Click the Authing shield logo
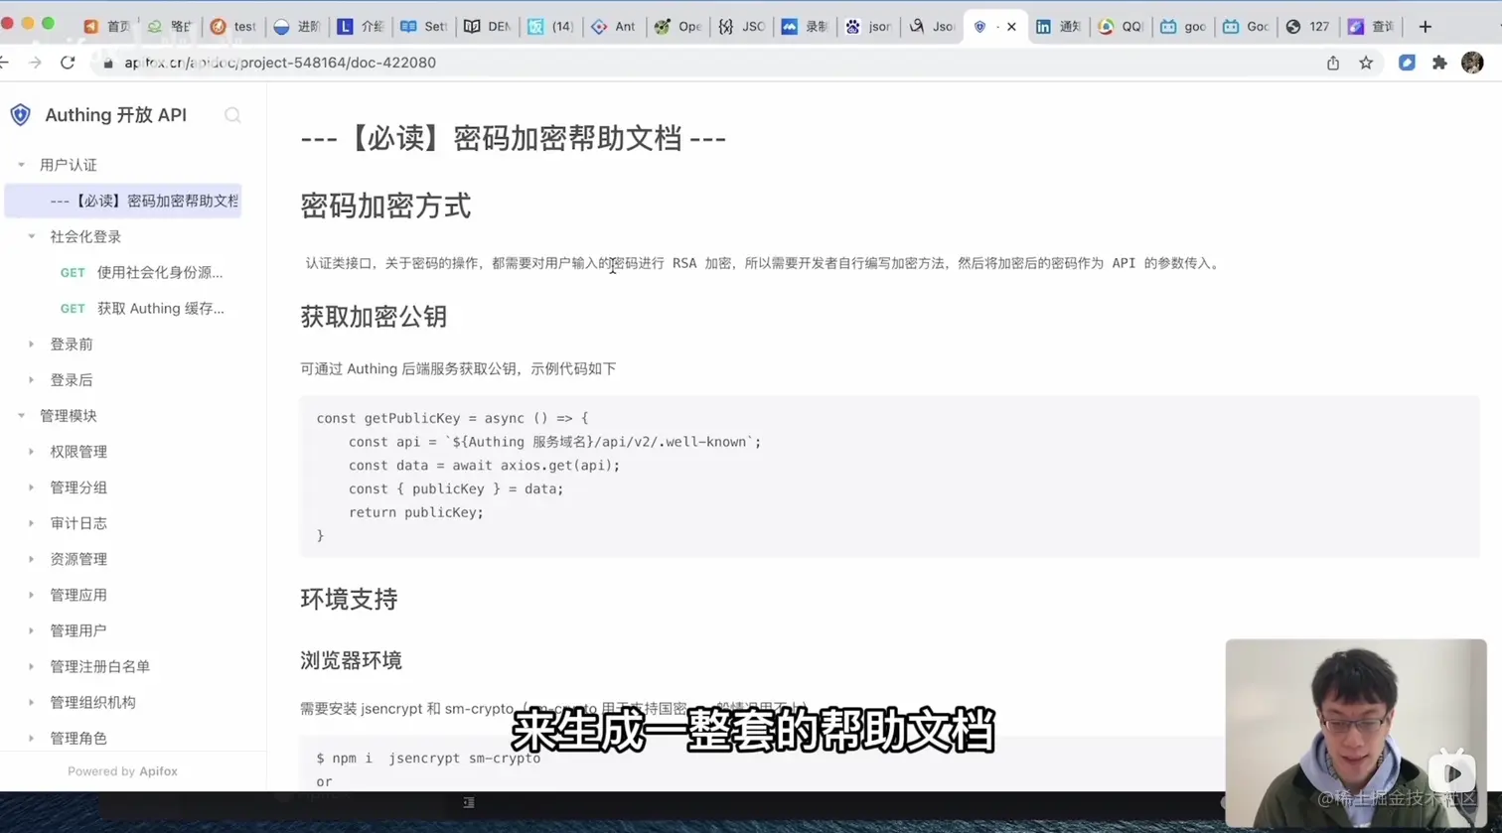 point(20,115)
